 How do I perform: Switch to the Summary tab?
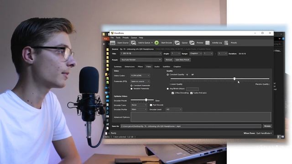click(118, 67)
